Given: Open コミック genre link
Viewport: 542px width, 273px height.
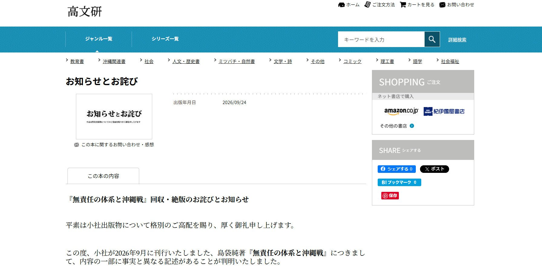Looking at the screenshot, I should (353, 62).
